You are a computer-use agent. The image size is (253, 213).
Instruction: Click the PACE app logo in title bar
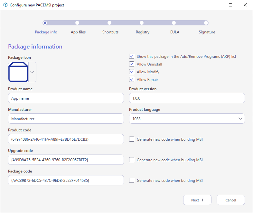5,5
